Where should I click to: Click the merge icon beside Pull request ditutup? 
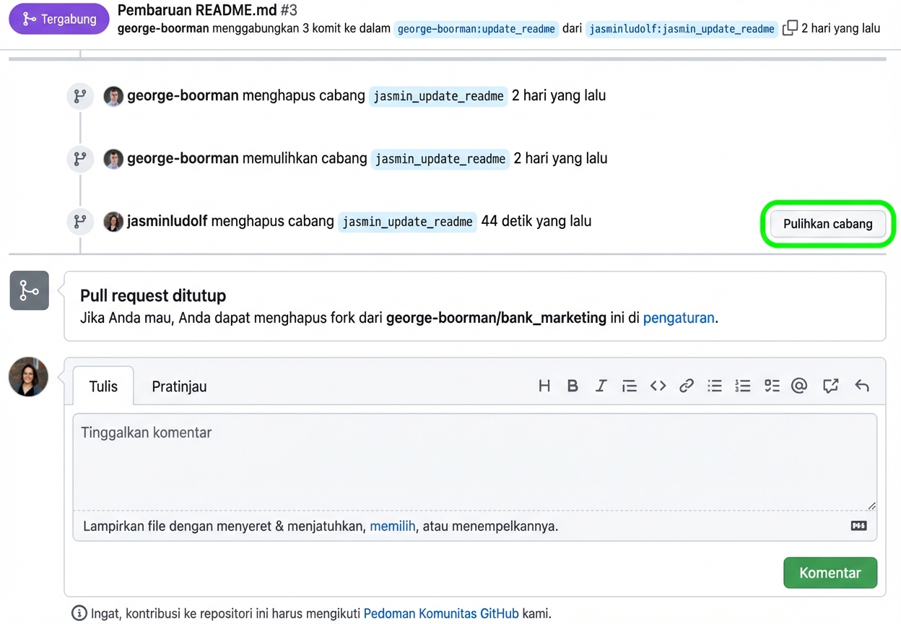coord(29,290)
